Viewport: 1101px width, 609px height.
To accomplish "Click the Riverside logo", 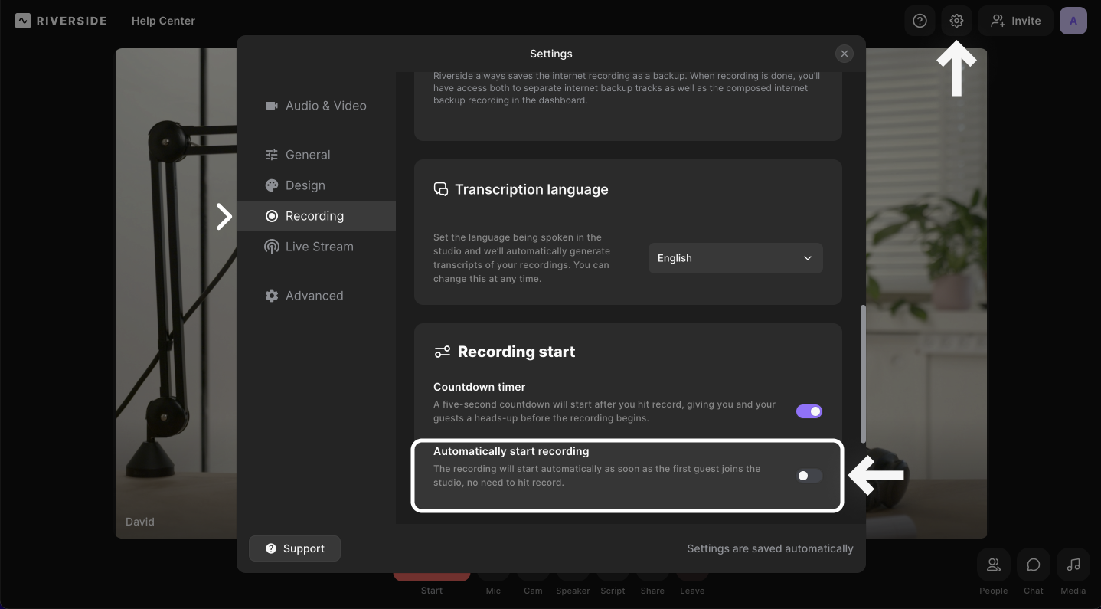I will (x=61, y=21).
